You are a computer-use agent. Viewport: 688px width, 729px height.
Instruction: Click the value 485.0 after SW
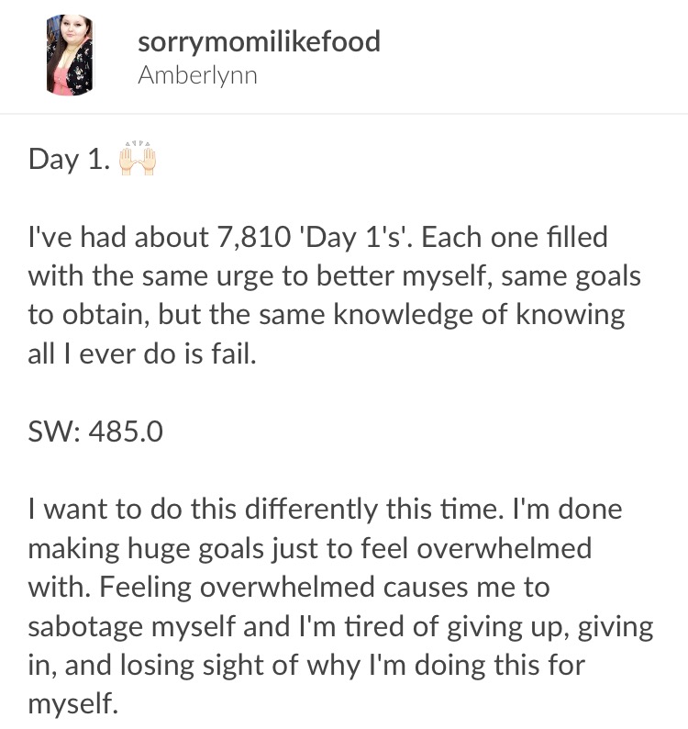click(126, 432)
